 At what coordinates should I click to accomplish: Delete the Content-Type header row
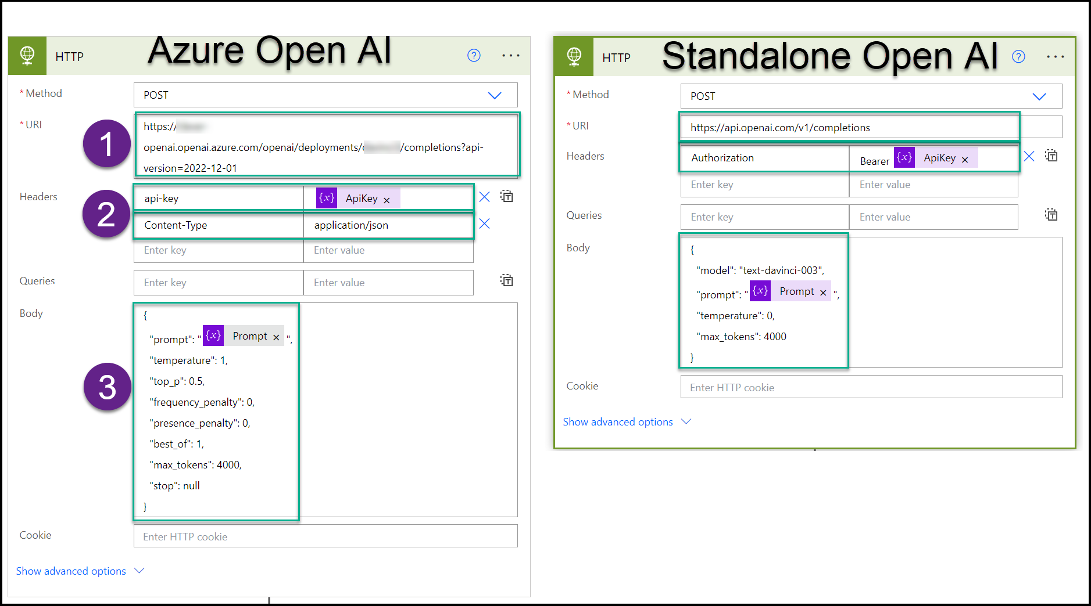[484, 224]
